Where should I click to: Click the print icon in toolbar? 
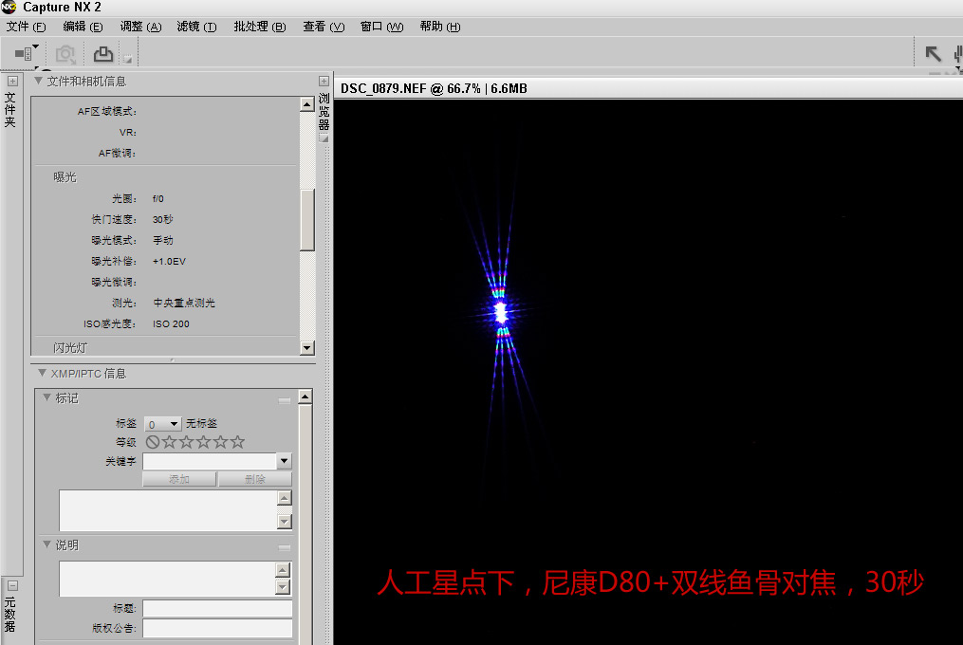click(x=103, y=54)
